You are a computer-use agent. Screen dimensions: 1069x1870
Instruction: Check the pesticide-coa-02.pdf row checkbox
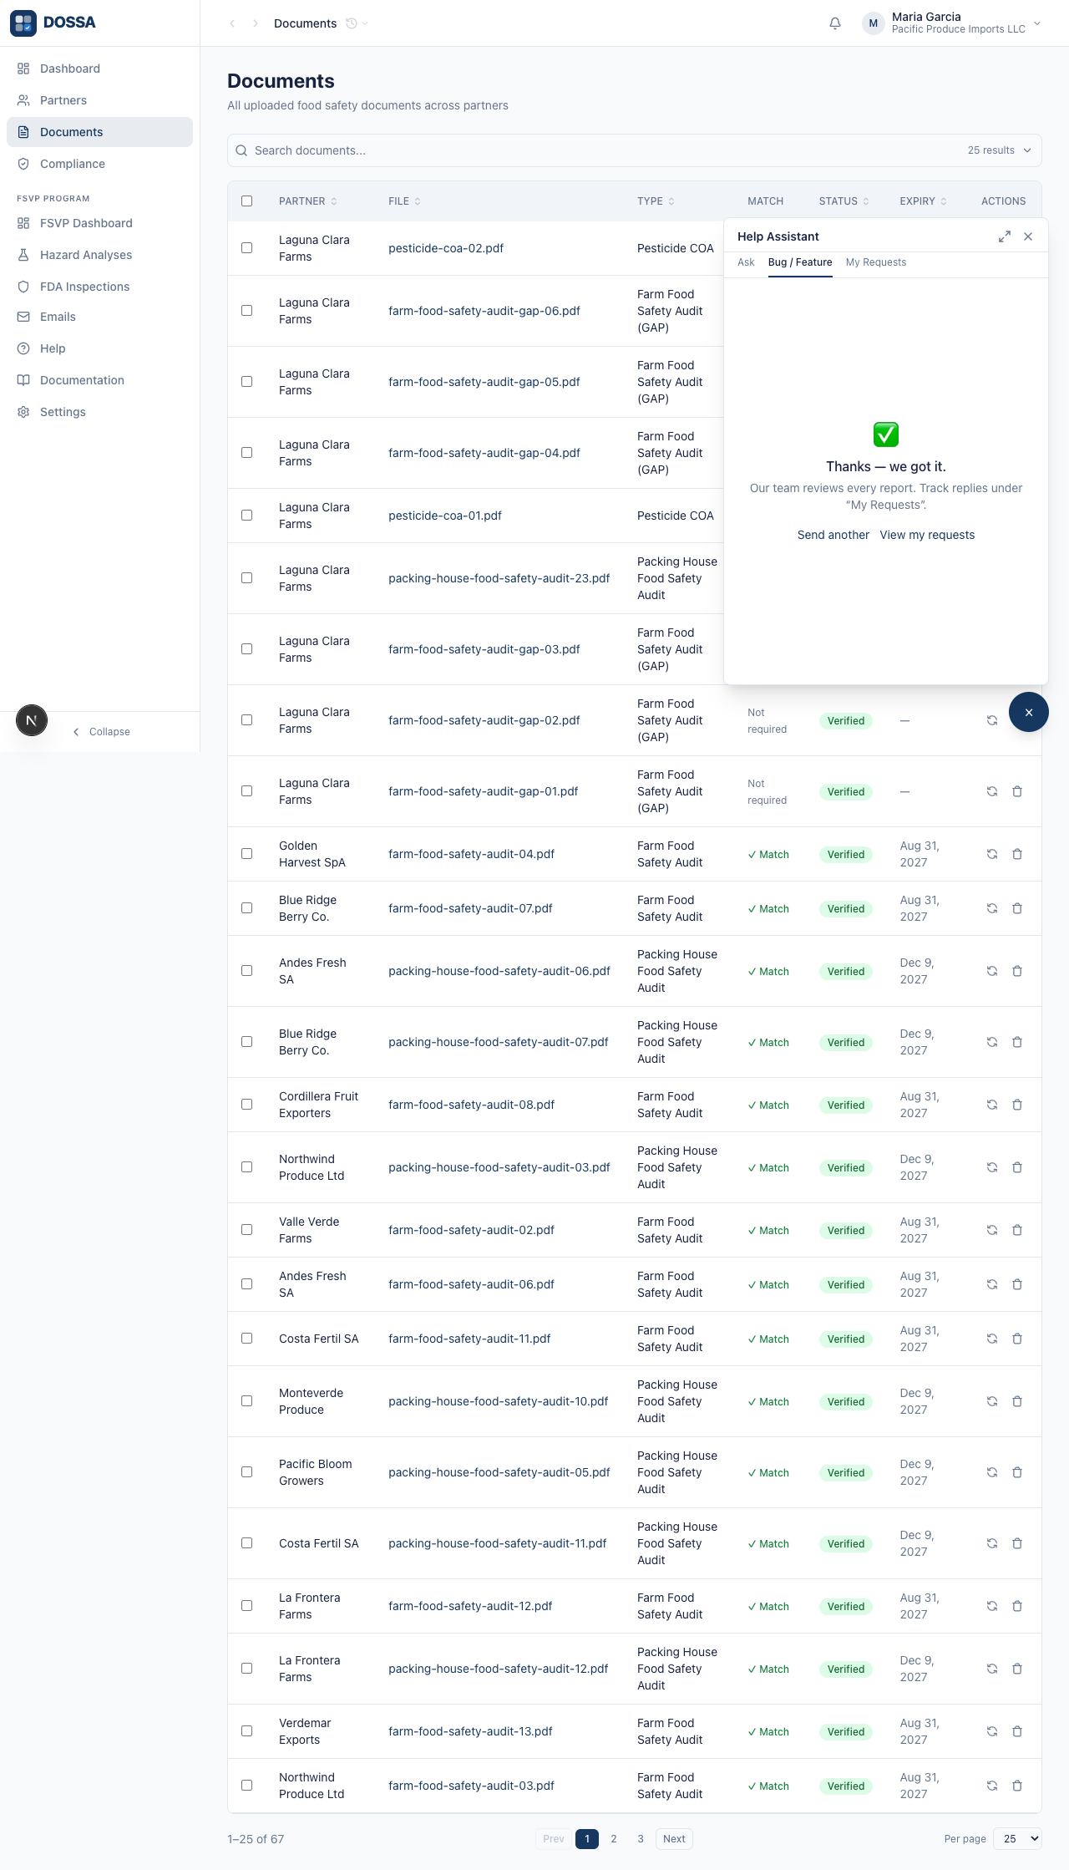[x=246, y=247]
